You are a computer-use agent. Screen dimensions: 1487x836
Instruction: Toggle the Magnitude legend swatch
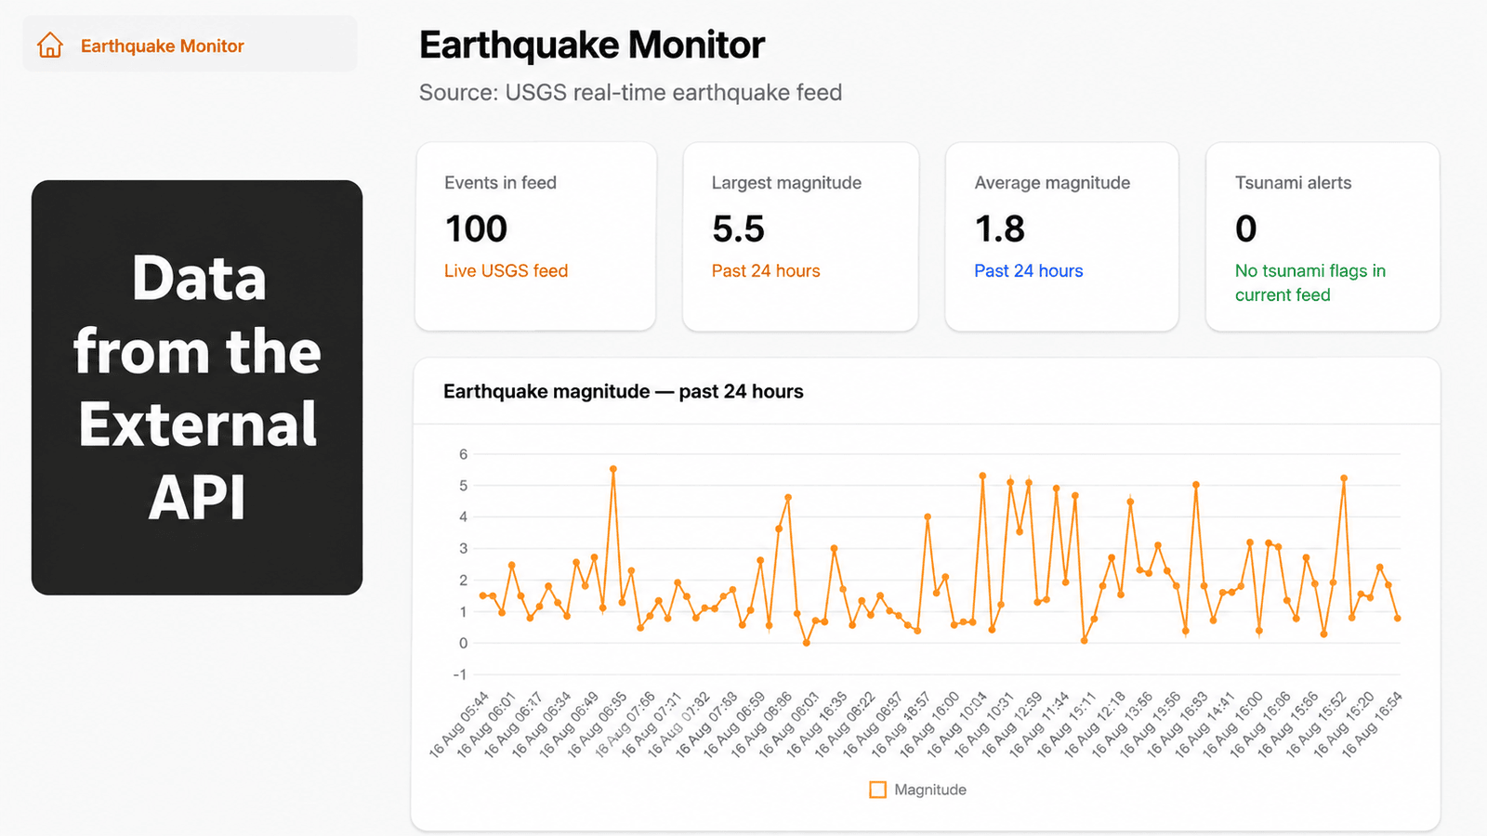click(877, 790)
